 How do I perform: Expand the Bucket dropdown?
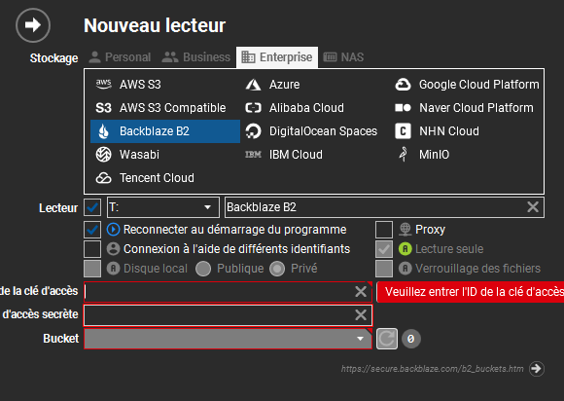coord(229,339)
